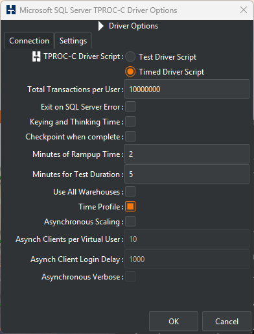Click OK to confirm driver options
Screen dimensions: 254x334
[x=174, y=321]
